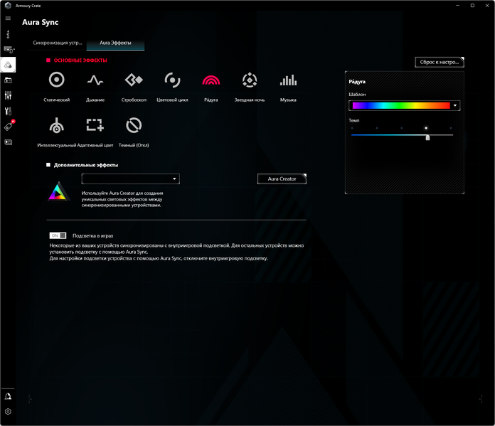Open the user center icon

9,397
